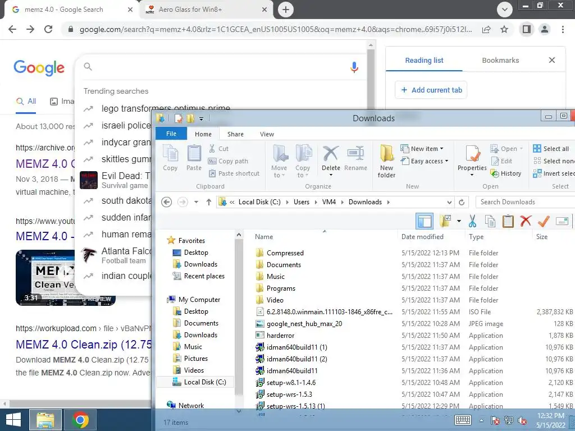Click Paste shortcut in the ribbon
The width and height of the screenshot is (575, 431).
[x=234, y=173]
